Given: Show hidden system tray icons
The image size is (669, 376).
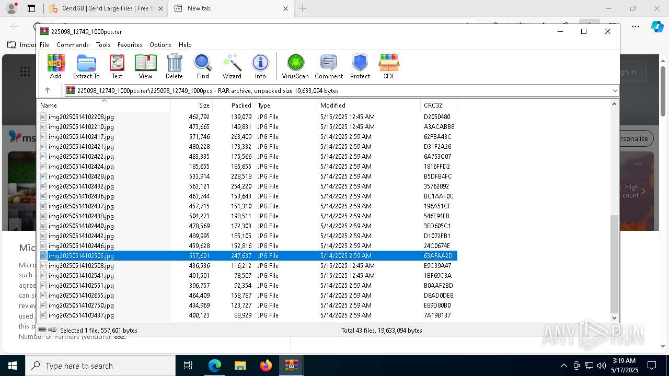Looking at the screenshot, I should (x=563, y=366).
